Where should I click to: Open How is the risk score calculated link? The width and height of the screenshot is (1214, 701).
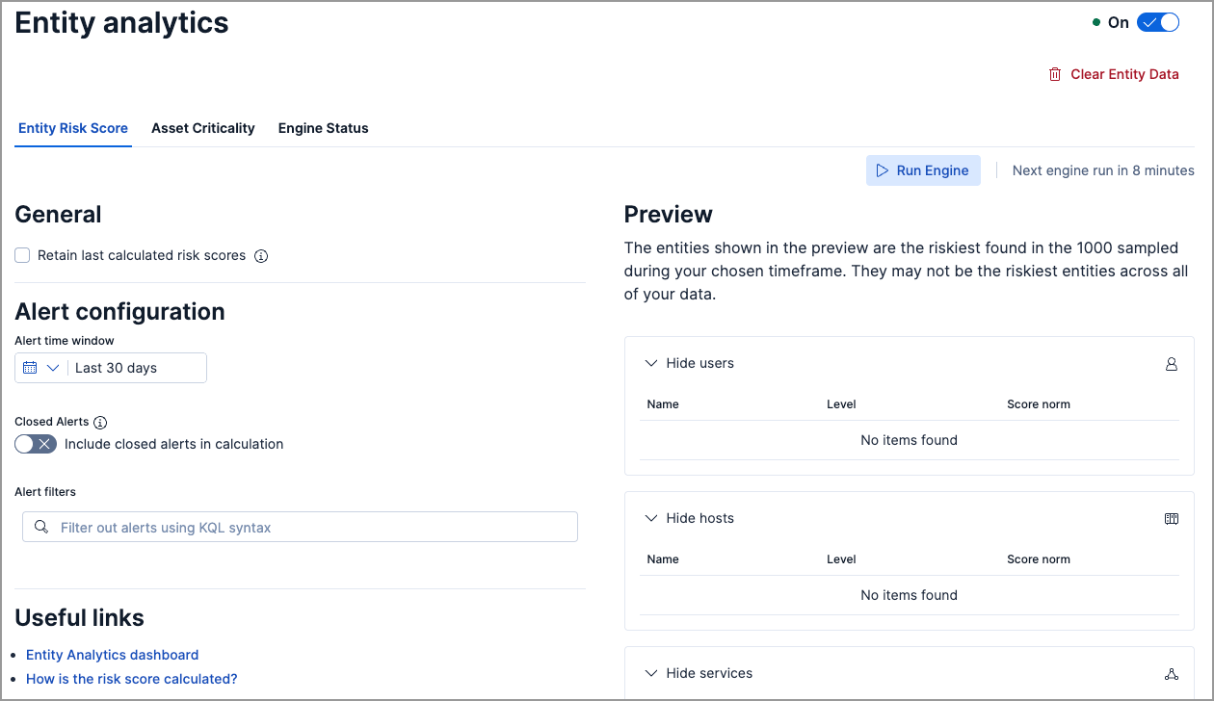pos(131,679)
